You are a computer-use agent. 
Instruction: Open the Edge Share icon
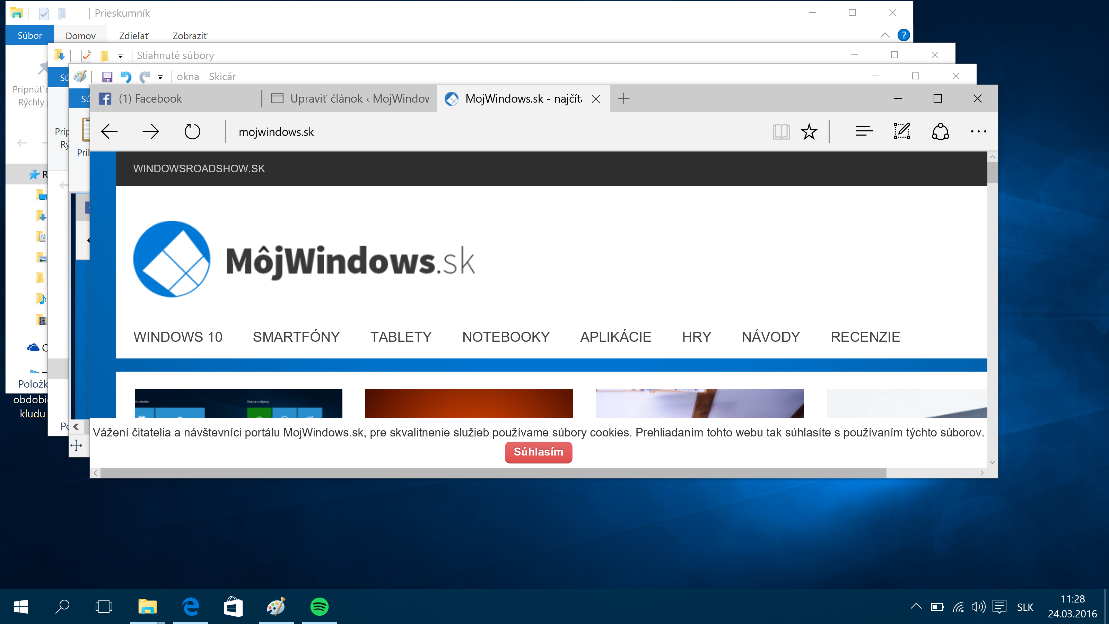point(940,131)
